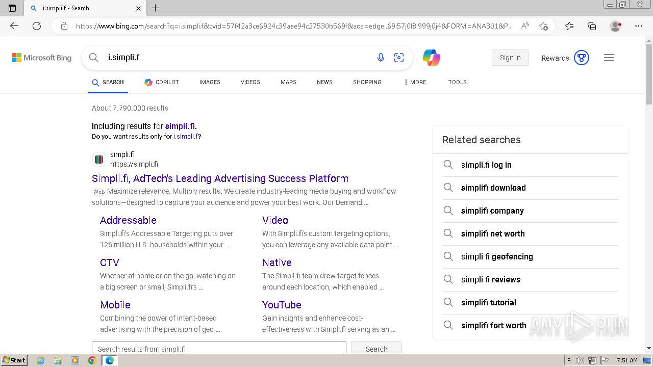The height and width of the screenshot is (367, 653).
Task: Open the Mobile sublink
Action: coord(115,305)
